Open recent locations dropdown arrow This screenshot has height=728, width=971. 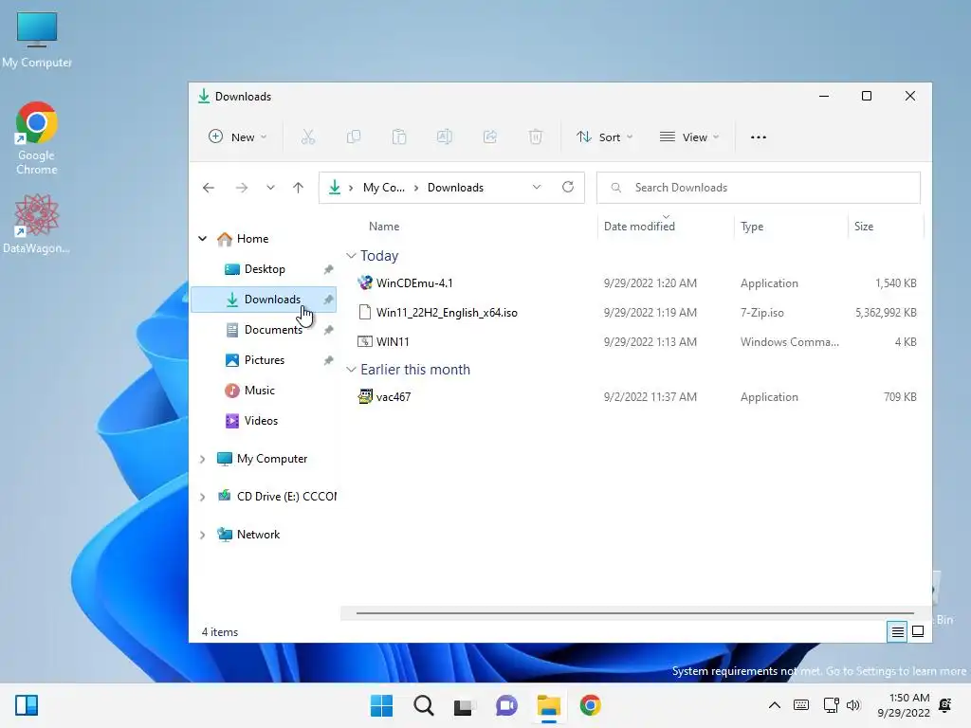click(x=270, y=188)
